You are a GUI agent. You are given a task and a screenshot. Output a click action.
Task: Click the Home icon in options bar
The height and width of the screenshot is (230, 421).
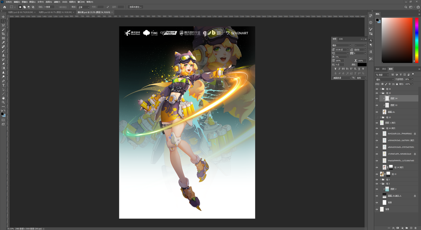point(4,7)
